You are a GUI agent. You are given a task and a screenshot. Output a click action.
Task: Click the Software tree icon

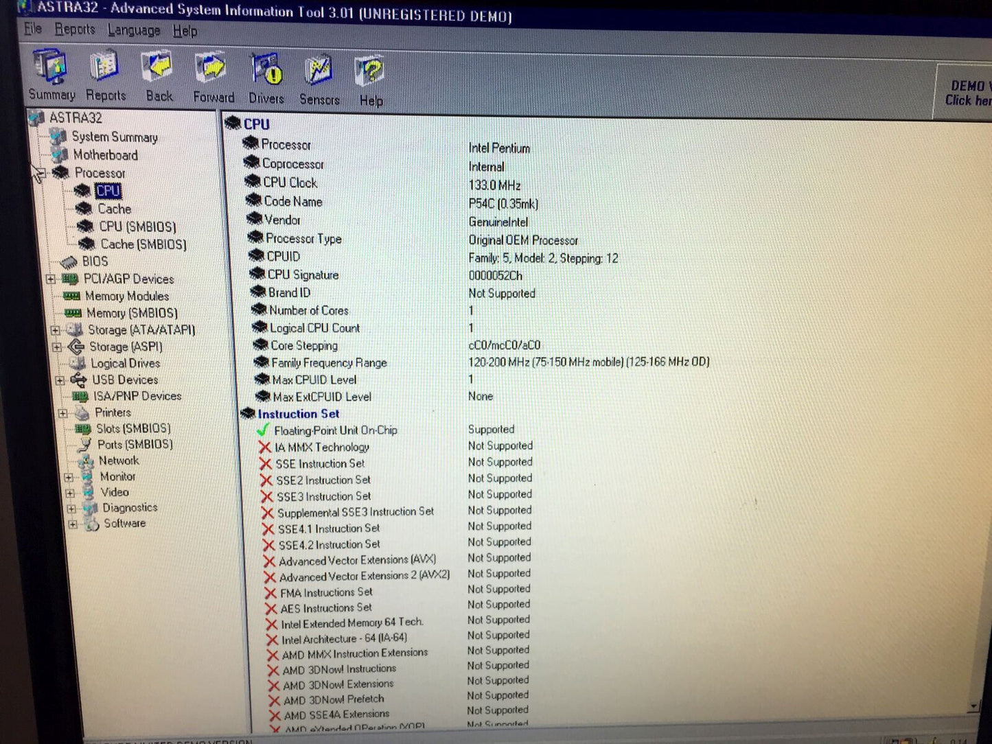[92, 524]
